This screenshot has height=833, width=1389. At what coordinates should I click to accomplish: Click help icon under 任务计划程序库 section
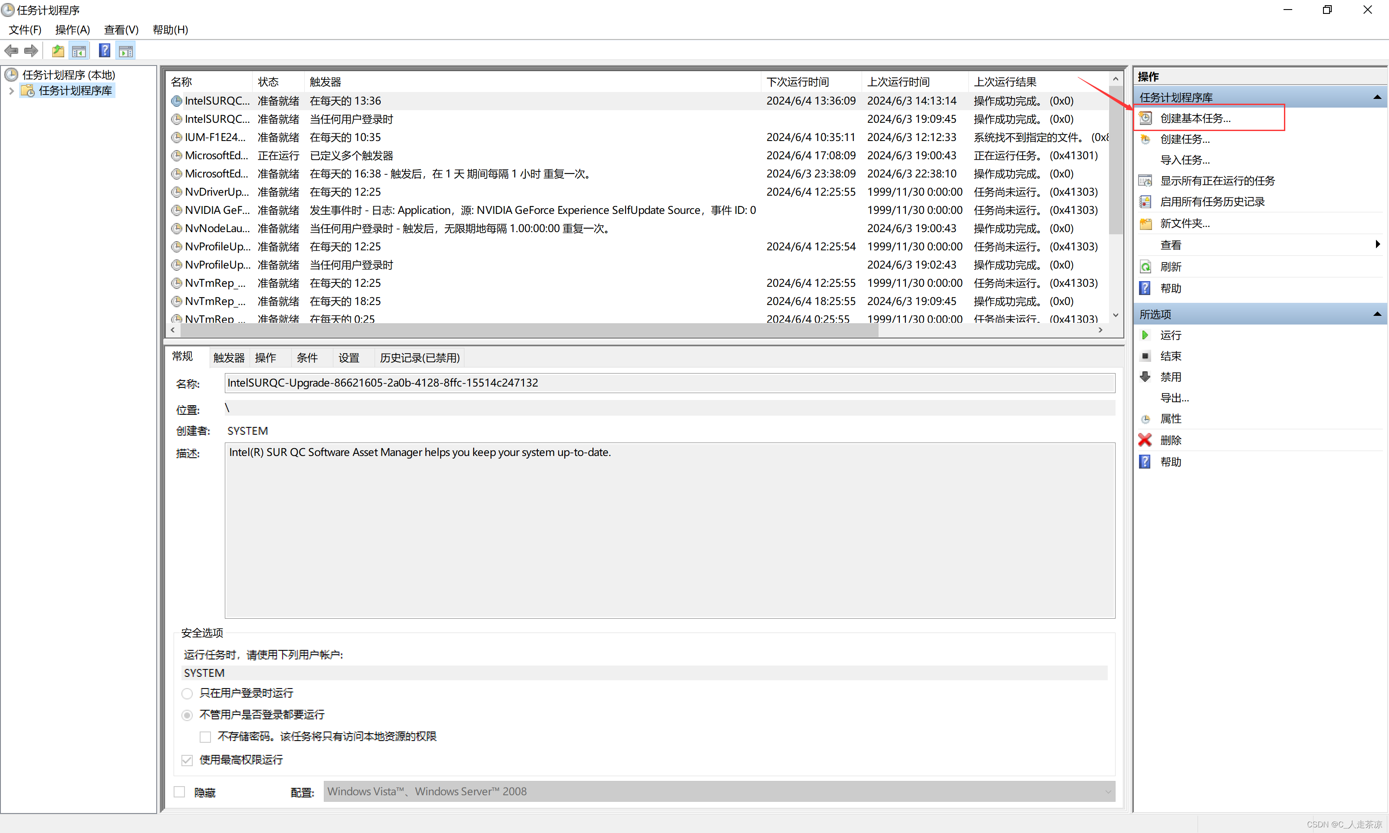pos(1145,289)
